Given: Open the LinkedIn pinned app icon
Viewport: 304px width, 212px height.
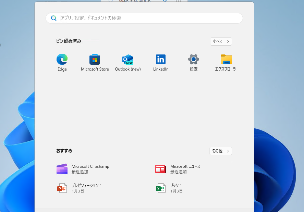Looking at the screenshot, I should point(161,59).
